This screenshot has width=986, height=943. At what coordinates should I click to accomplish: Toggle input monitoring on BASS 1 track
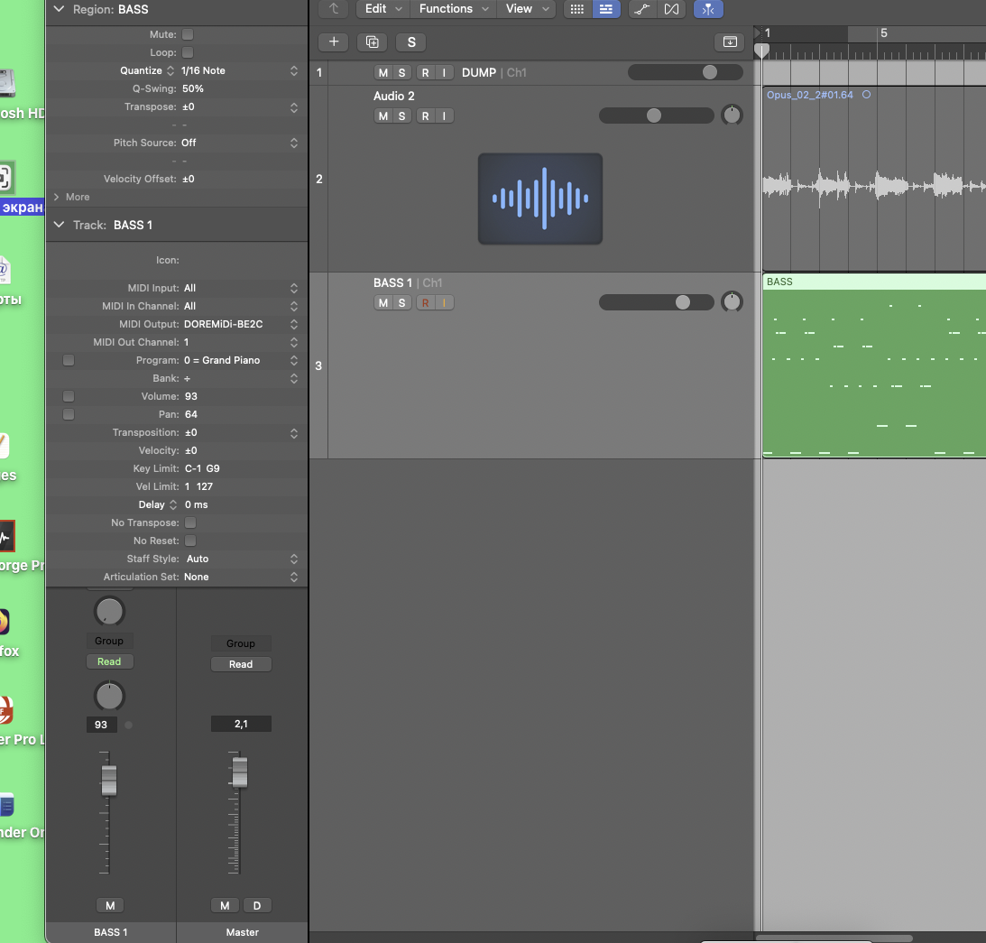click(444, 302)
